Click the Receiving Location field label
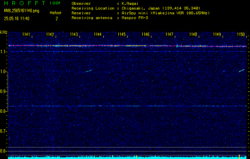The image size is (250, 159). coord(93,8)
